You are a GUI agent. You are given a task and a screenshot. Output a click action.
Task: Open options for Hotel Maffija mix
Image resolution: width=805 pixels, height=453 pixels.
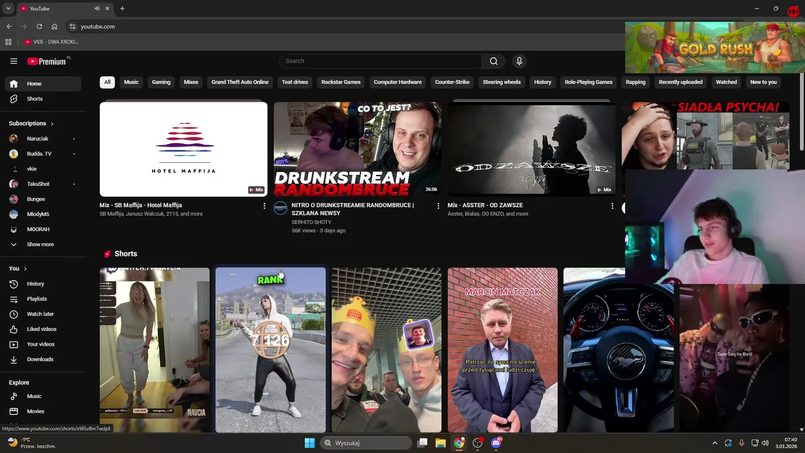[264, 206]
